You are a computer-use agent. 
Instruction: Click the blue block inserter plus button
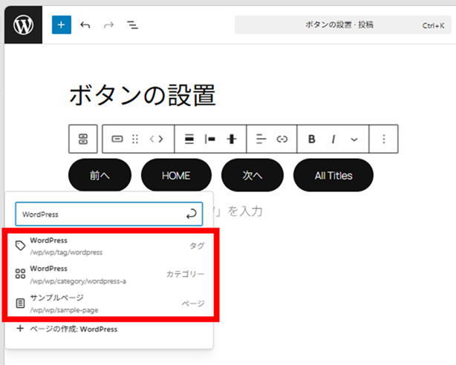pos(62,24)
